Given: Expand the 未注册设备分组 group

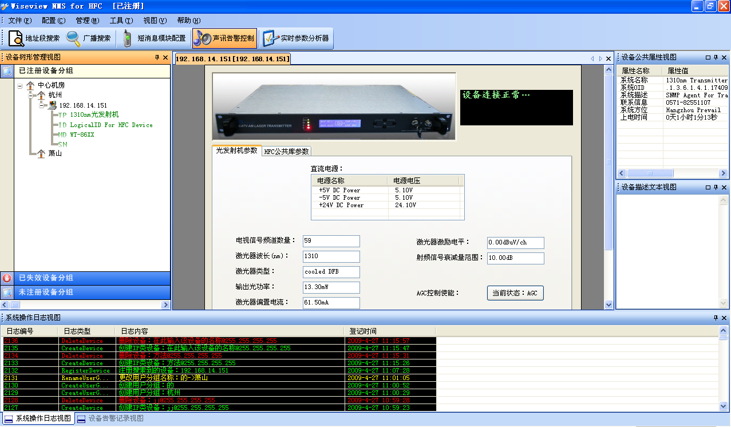Looking at the screenshot, I should click(x=46, y=292).
